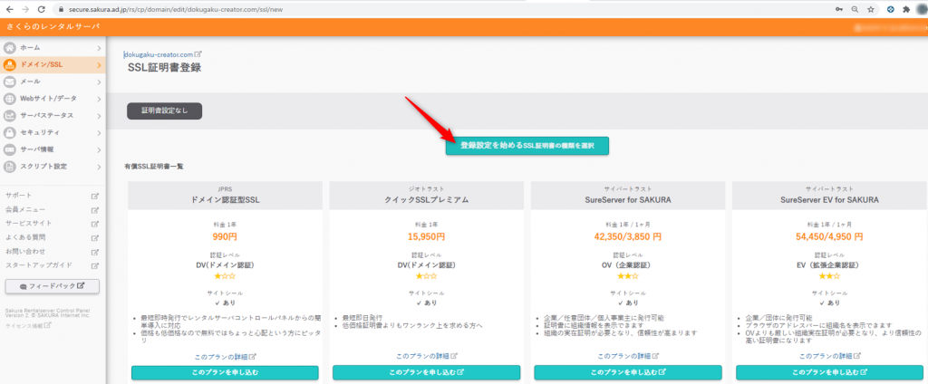The height and width of the screenshot is (384, 928).
Task: Click external link icon beside 会員メニュー
Action: click(94, 210)
